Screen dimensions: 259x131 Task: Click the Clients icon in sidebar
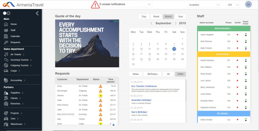coord(6,98)
